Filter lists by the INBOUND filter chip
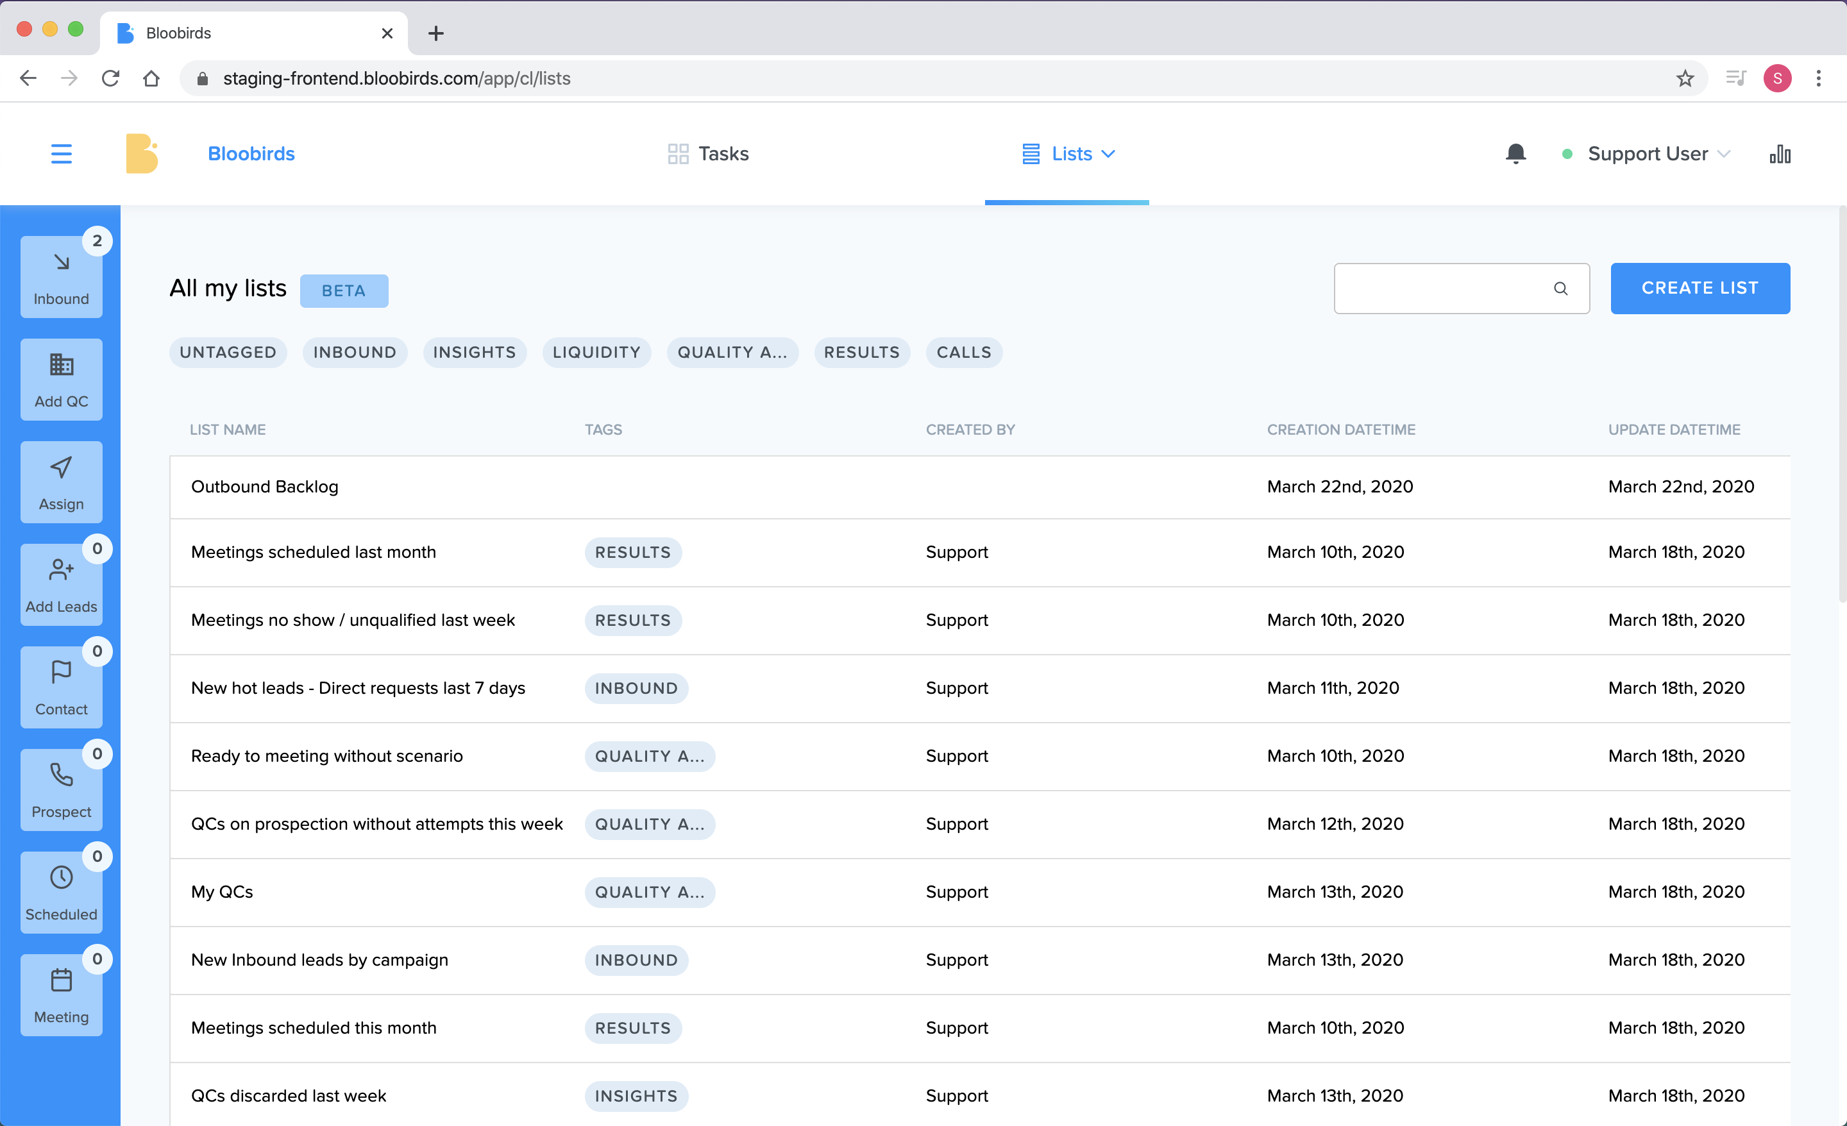This screenshot has height=1126, width=1847. (x=355, y=352)
